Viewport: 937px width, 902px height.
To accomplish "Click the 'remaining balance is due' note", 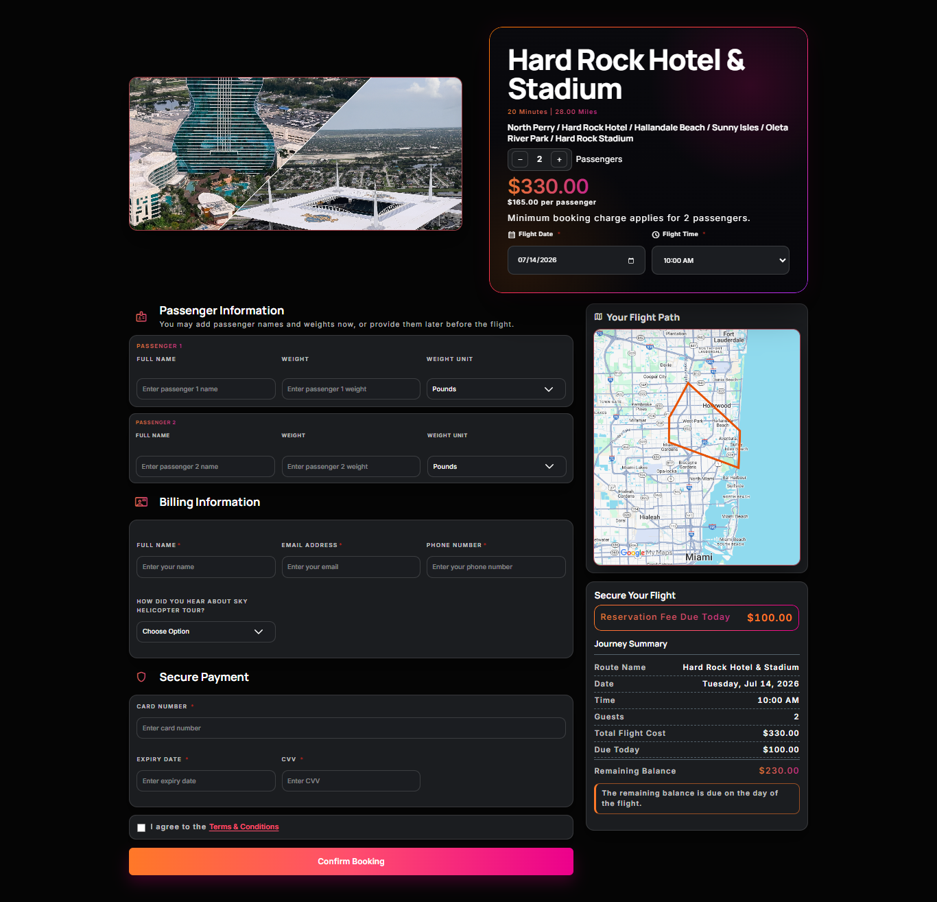I will tap(697, 798).
